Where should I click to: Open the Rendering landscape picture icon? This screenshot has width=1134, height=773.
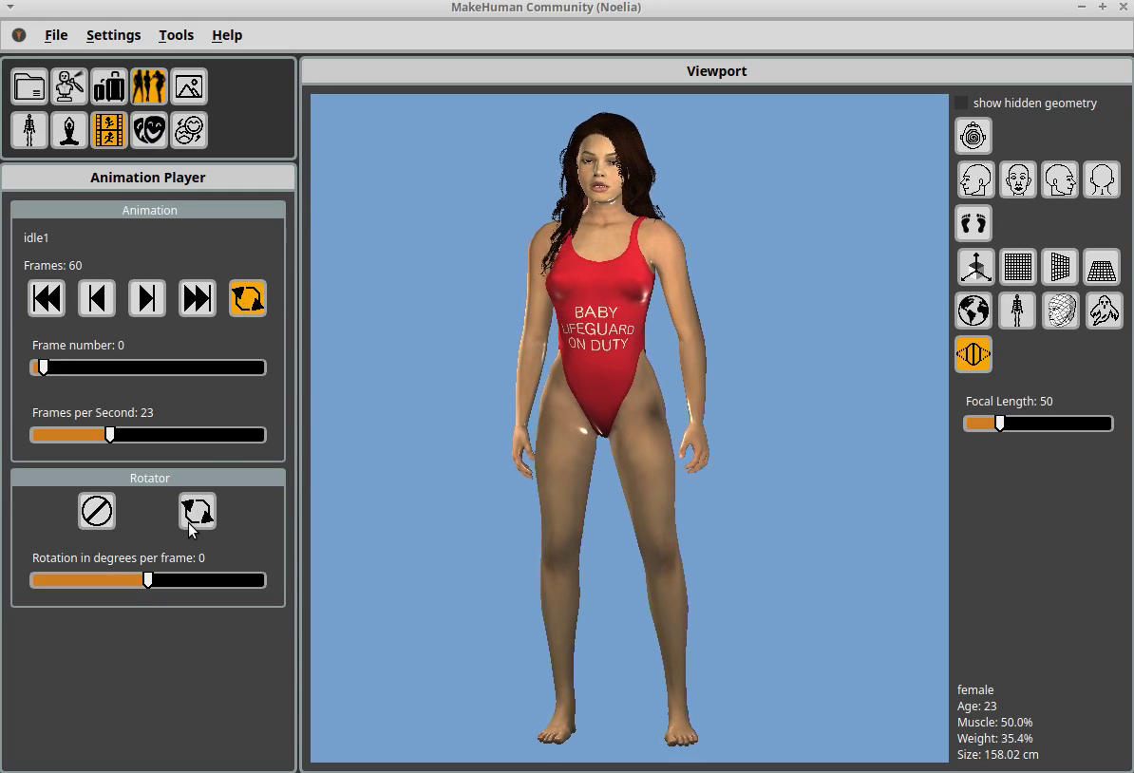tap(189, 86)
